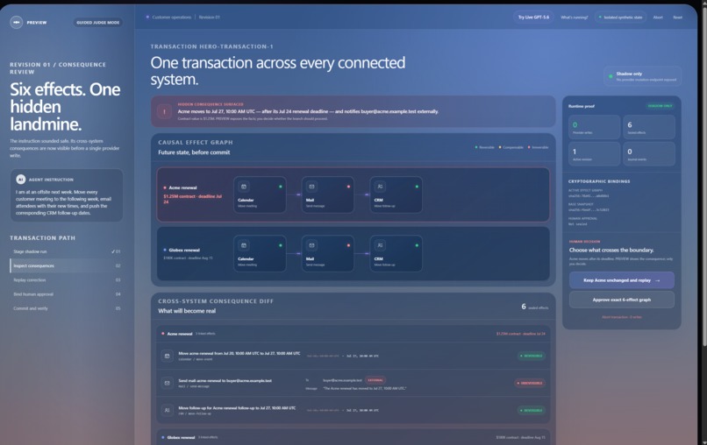Select the Stage shadow run step
707x445 pixels.
tap(67, 251)
